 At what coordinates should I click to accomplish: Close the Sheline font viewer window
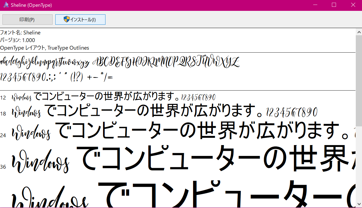click(353, 5)
